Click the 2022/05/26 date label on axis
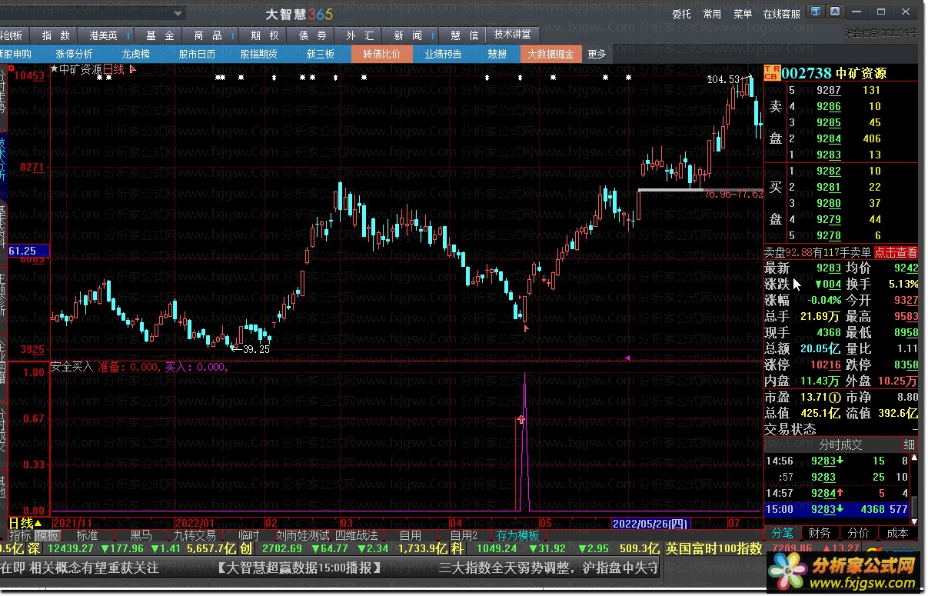The image size is (928, 596). pos(650,523)
